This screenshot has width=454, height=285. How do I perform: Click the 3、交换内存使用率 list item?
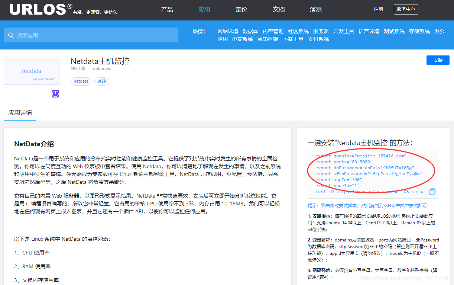coord(36,280)
